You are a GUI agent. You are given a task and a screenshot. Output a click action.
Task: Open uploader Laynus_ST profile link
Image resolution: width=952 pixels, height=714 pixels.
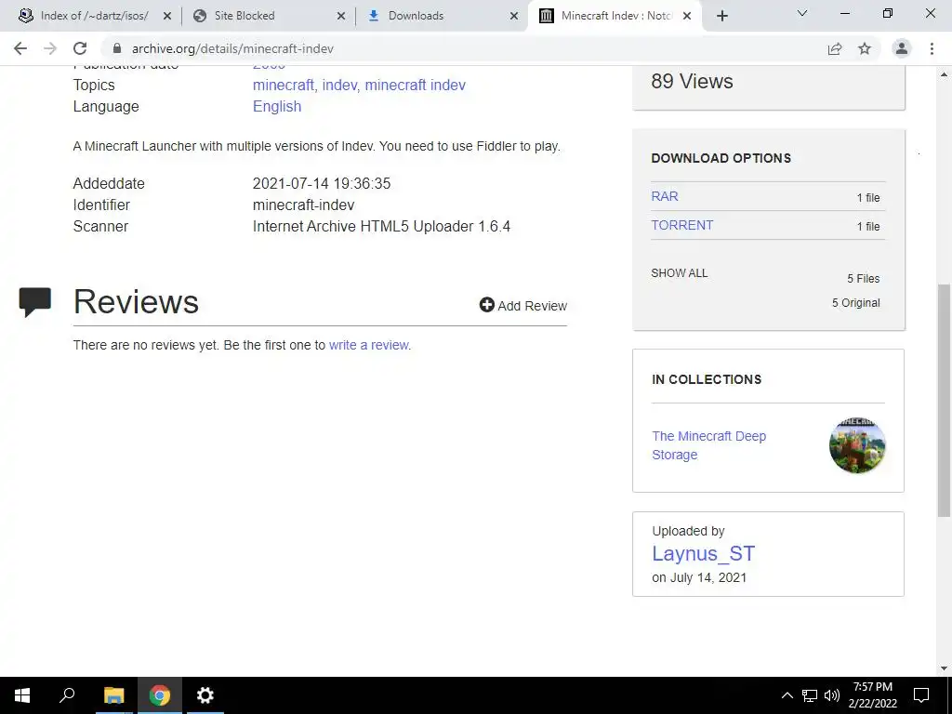point(703,554)
